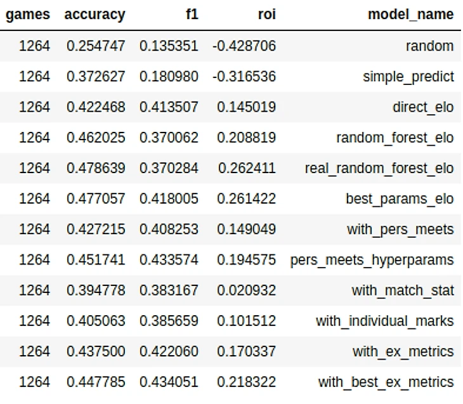Click f1 value 0.434051

pyautogui.click(x=169, y=382)
